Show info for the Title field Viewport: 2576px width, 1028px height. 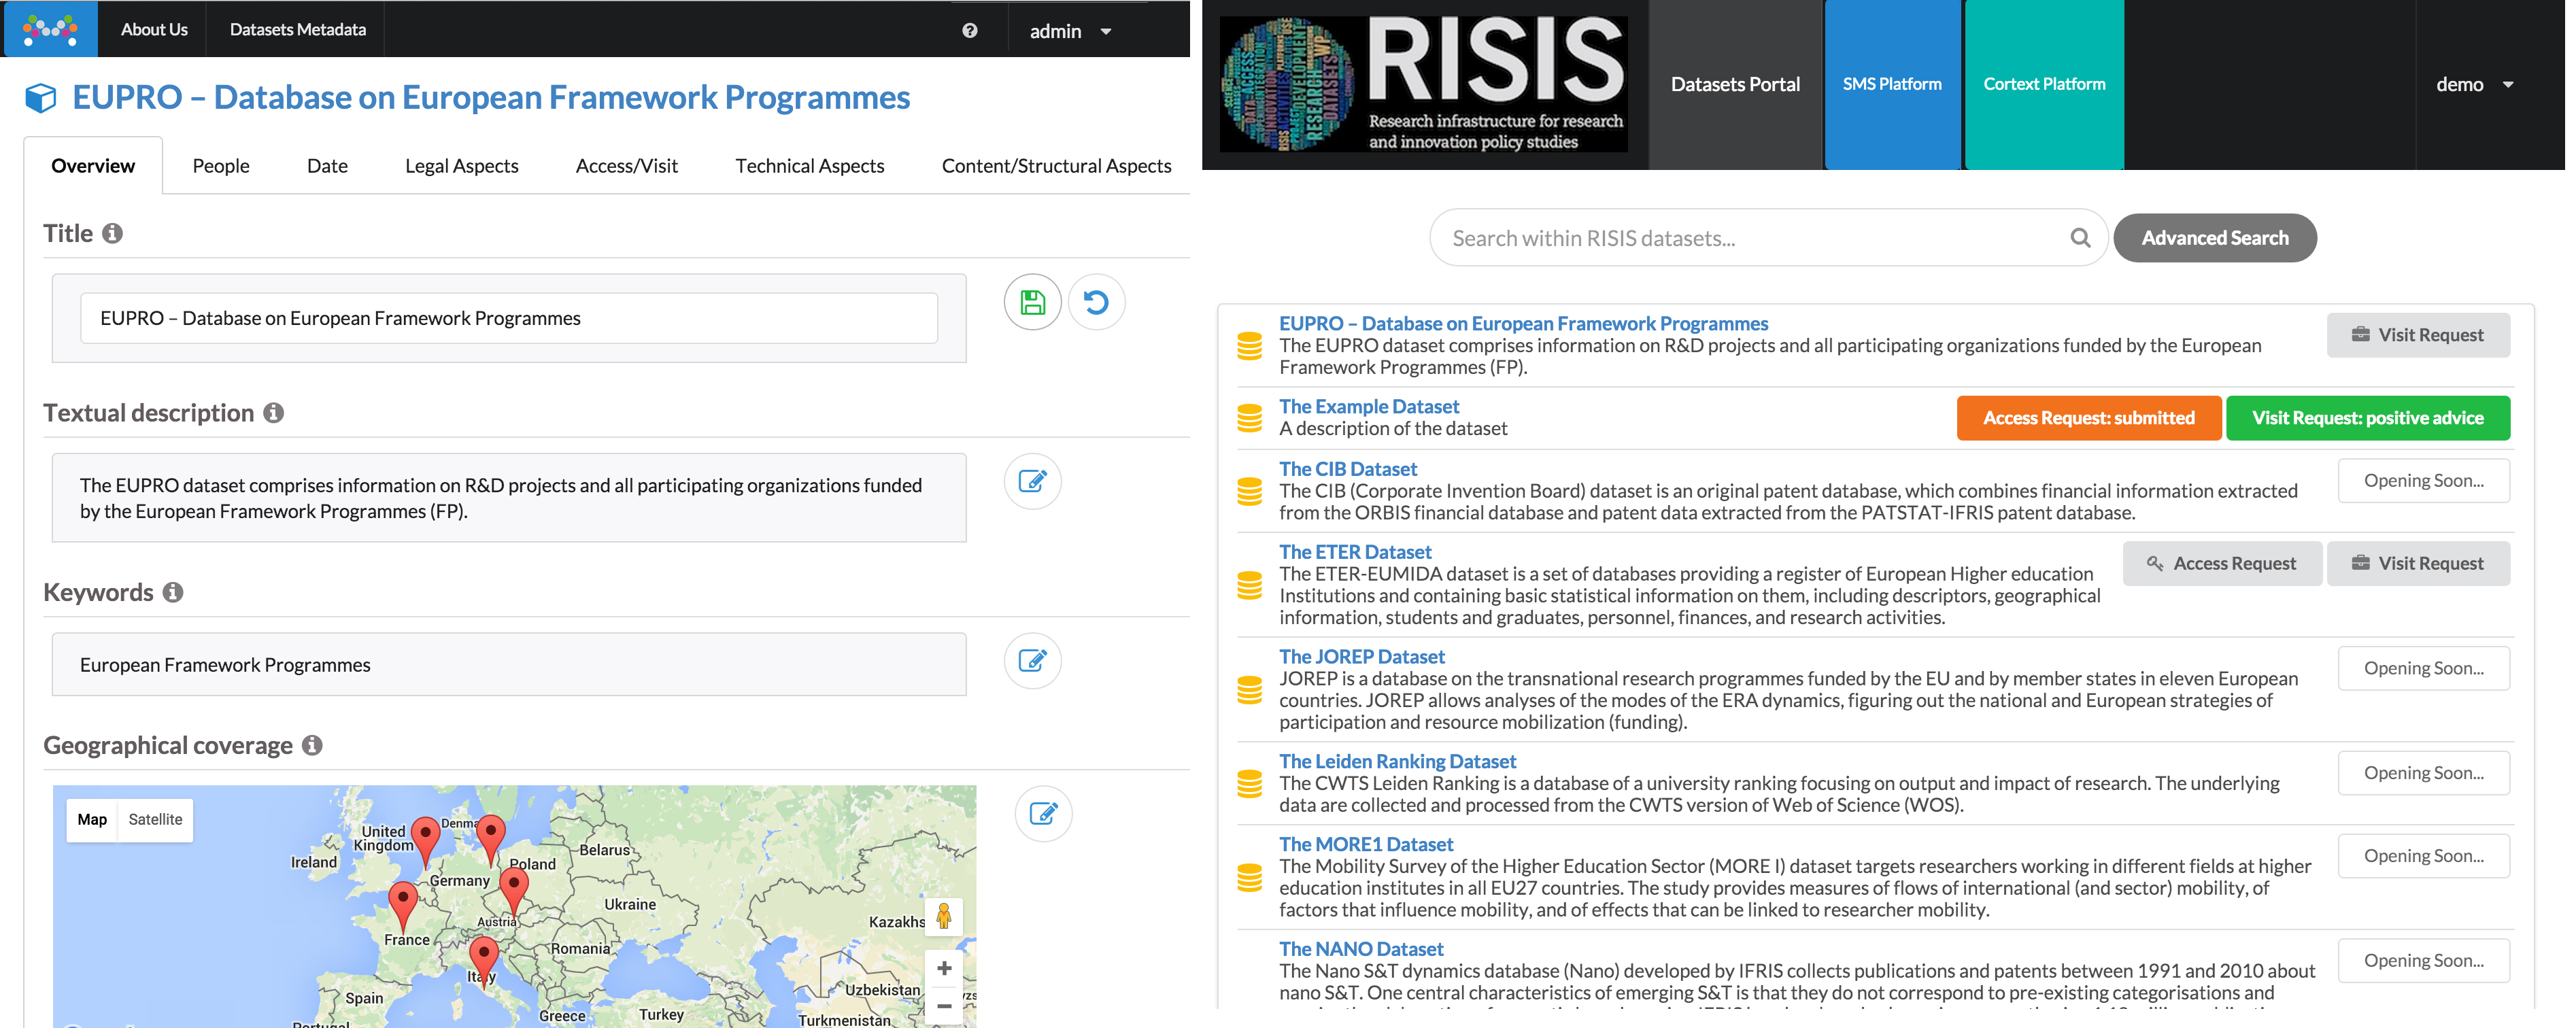(x=113, y=233)
